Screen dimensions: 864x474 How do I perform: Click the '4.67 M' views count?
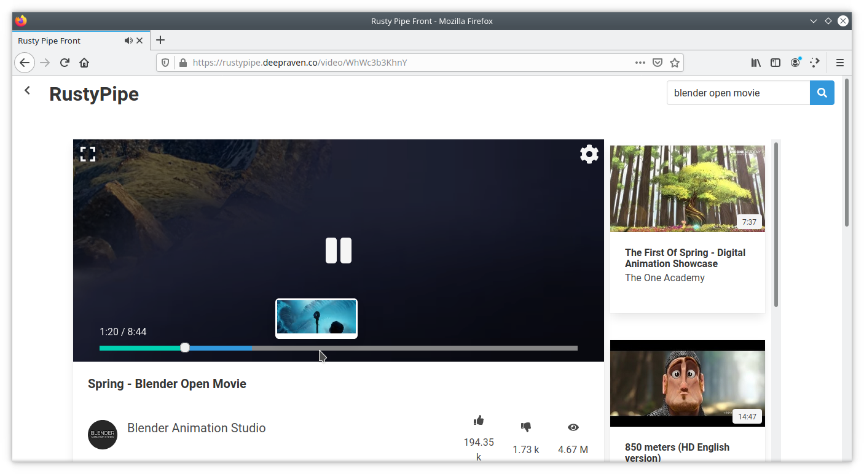click(x=573, y=449)
